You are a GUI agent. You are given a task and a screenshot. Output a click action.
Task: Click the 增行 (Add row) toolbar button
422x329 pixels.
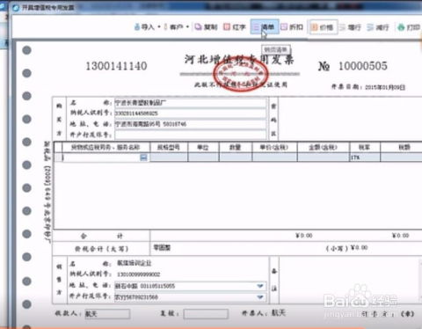point(350,27)
